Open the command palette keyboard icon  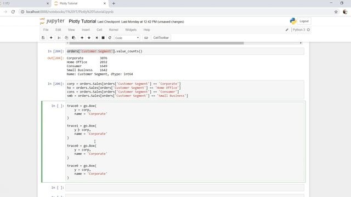tap(146, 38)
